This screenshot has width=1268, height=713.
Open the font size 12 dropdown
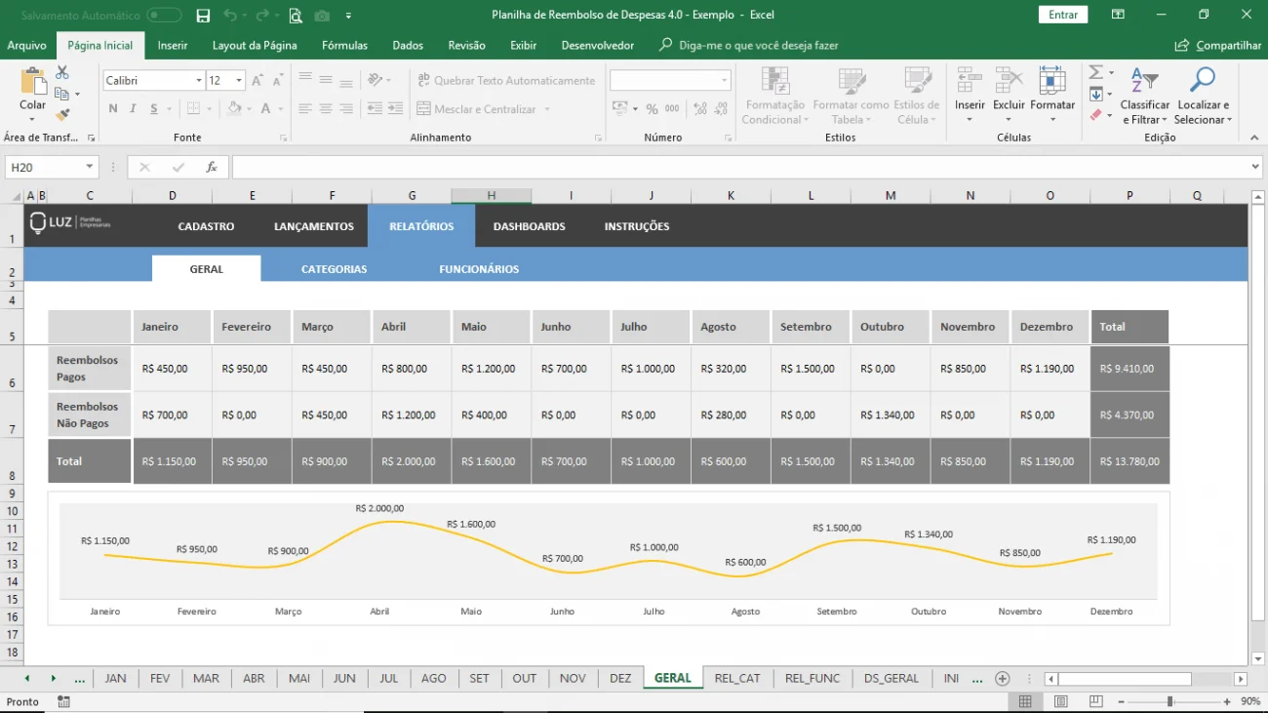click(239, 81)
